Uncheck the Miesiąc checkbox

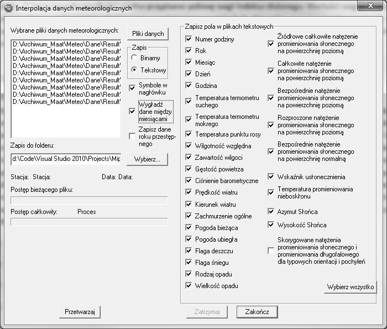189,62
